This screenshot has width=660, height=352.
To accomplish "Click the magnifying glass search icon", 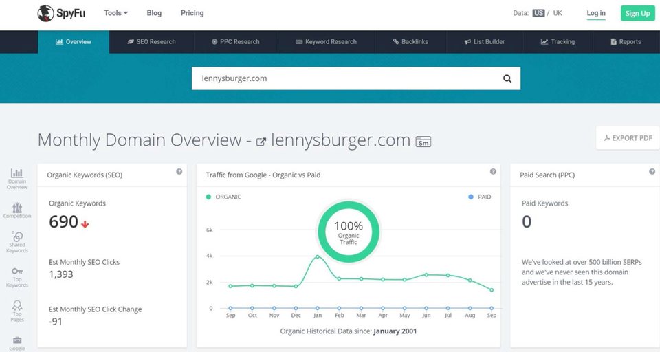I will 507,78.
